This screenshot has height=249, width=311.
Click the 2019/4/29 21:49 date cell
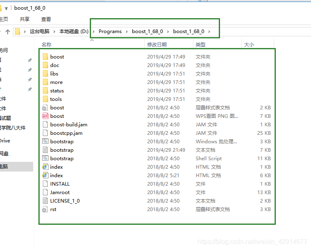[166, 150]
